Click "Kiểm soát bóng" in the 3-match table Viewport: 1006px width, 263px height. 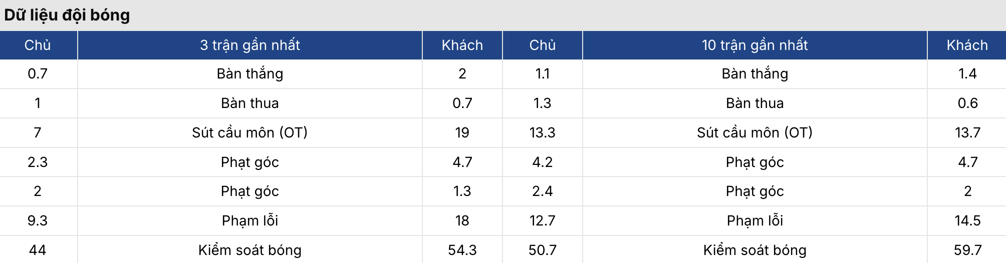[249, 250]
